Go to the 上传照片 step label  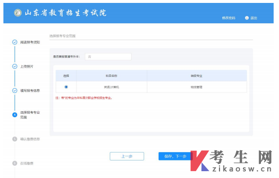click(x=27, y=66)
